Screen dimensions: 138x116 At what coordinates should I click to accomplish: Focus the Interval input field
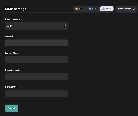click(36, 43)
